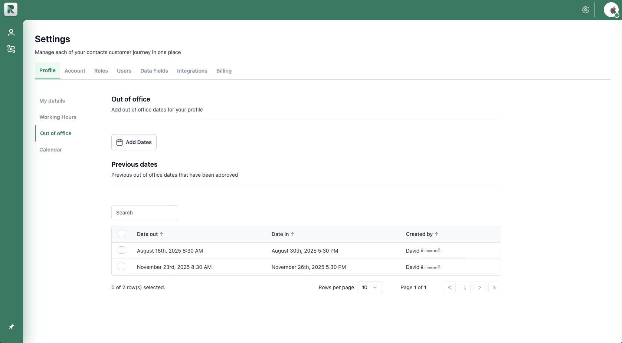The height and width of the screenshot is (343, 622).
Task: Click the Date in column header
Action: [280, 234]
